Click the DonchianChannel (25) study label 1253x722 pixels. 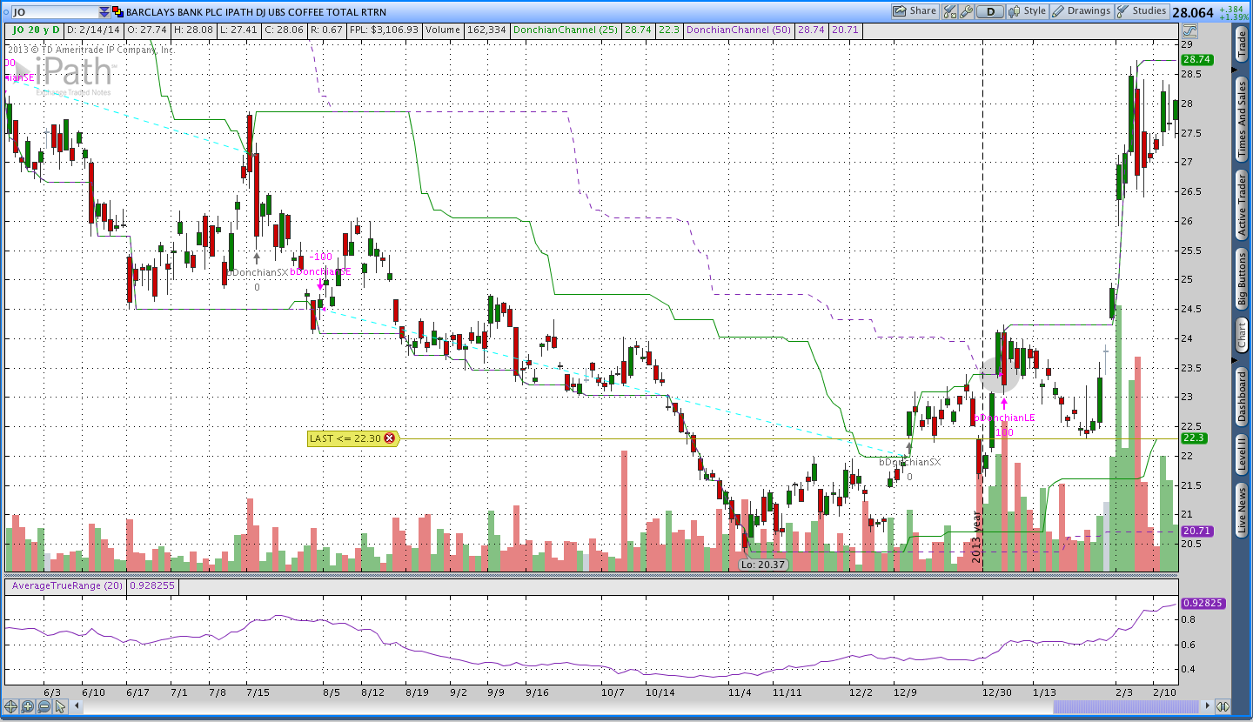pos(566,30)
